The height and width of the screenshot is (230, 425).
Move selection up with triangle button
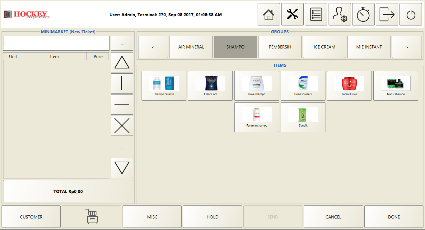[x=122, y=62]
